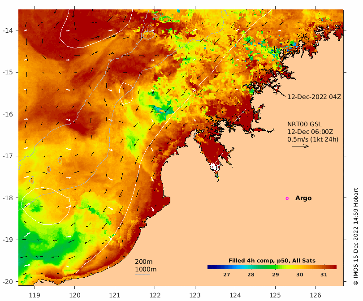This screenshot has height=301, width=363.
Task: Click the '-15' latitude axis label
Action: [8, 72]
